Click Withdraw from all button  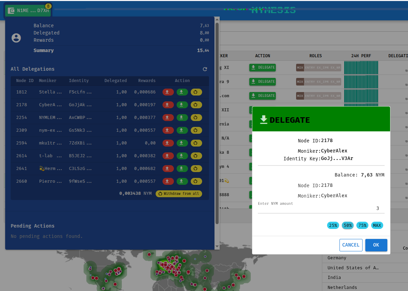[179, 194]
